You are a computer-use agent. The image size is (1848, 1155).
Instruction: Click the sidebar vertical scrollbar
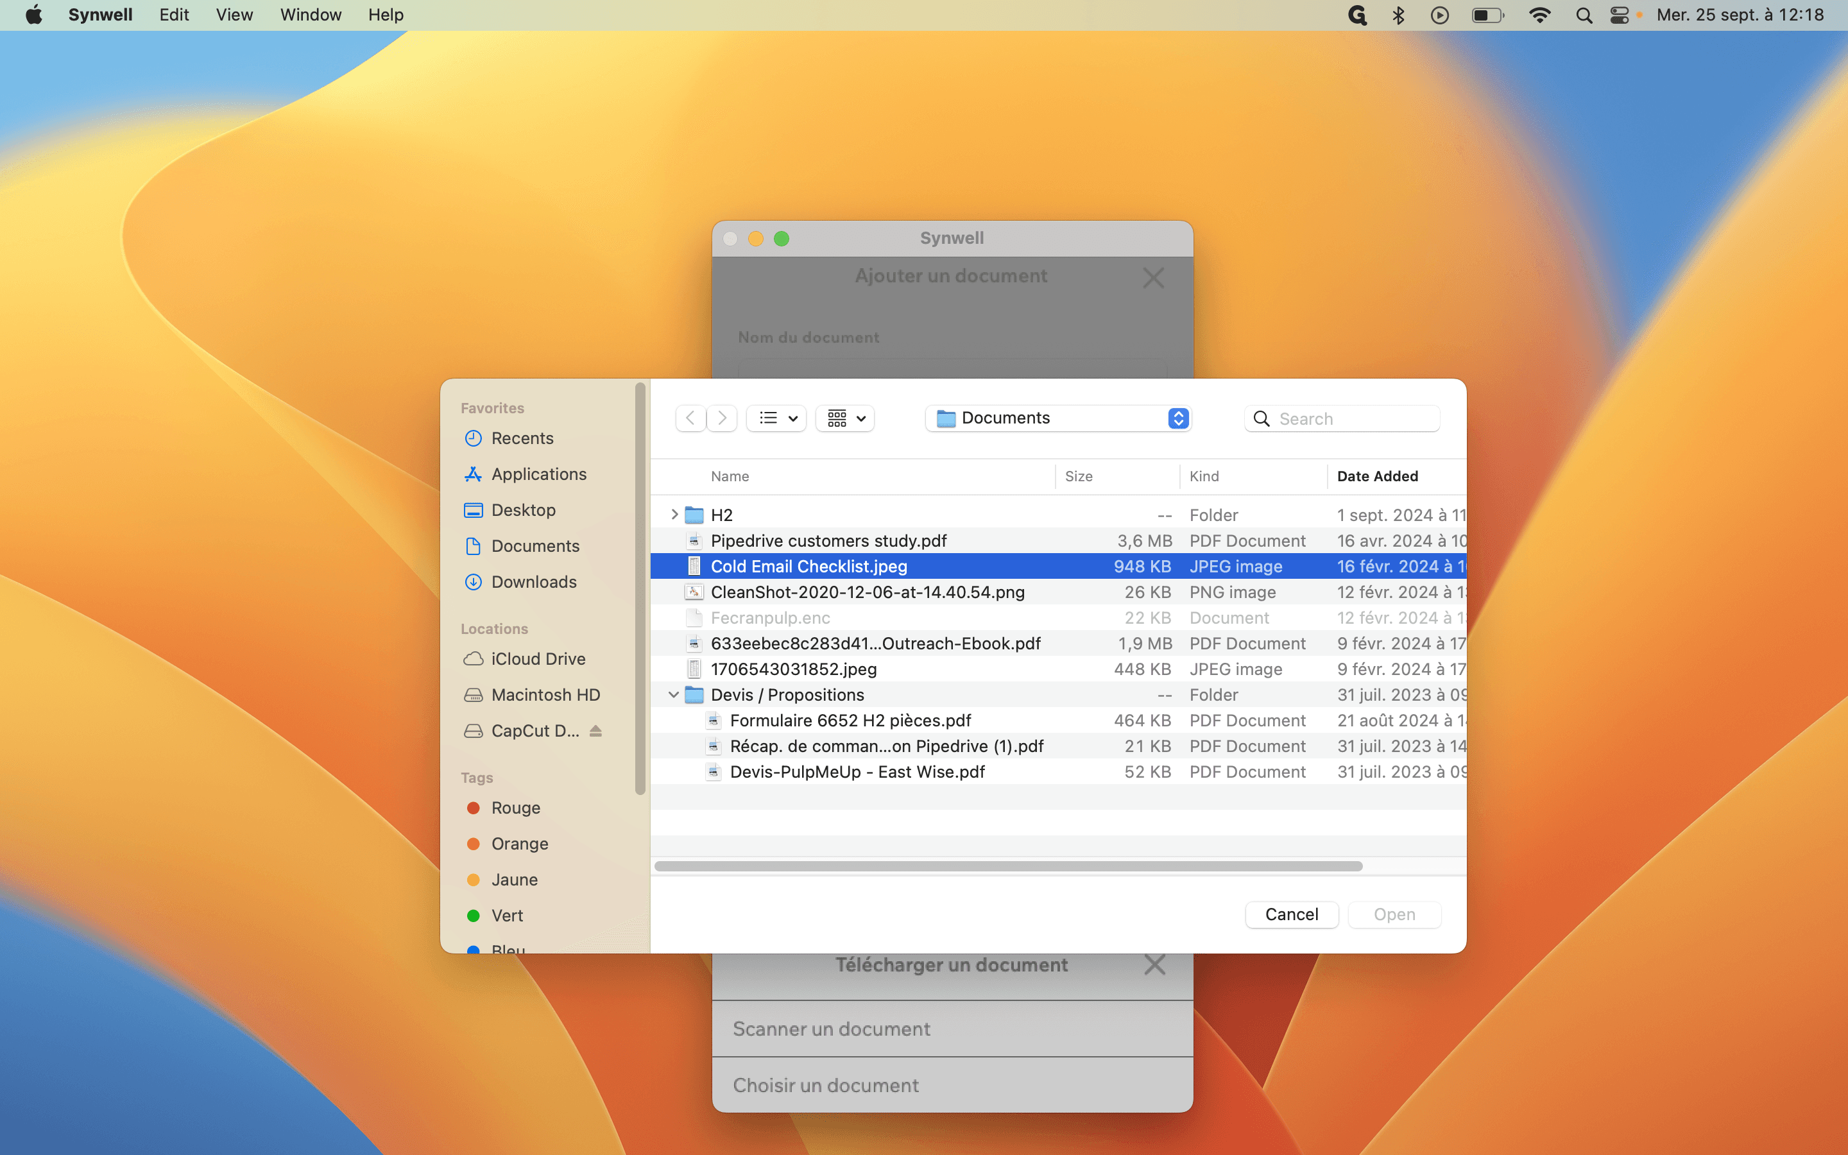pyautogui.click(x=640, y=588)
